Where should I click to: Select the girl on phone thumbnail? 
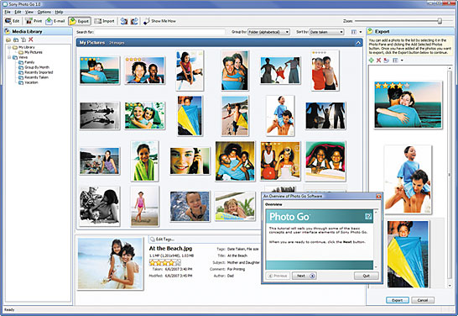[190, 161]
